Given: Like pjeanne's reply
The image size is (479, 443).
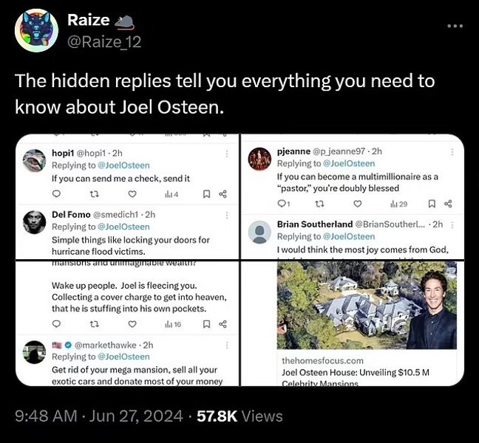Looking at the screenshot, I should click(357, 205).
